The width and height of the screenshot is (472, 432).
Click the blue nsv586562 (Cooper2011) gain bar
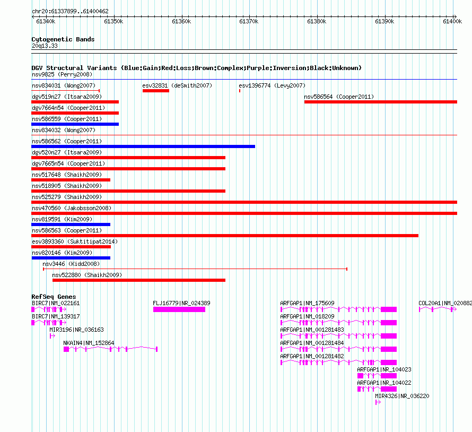[143, 146]
